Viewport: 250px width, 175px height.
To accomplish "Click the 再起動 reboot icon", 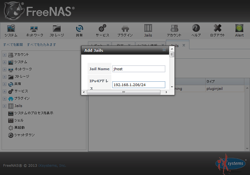I will tap(11, 128).
